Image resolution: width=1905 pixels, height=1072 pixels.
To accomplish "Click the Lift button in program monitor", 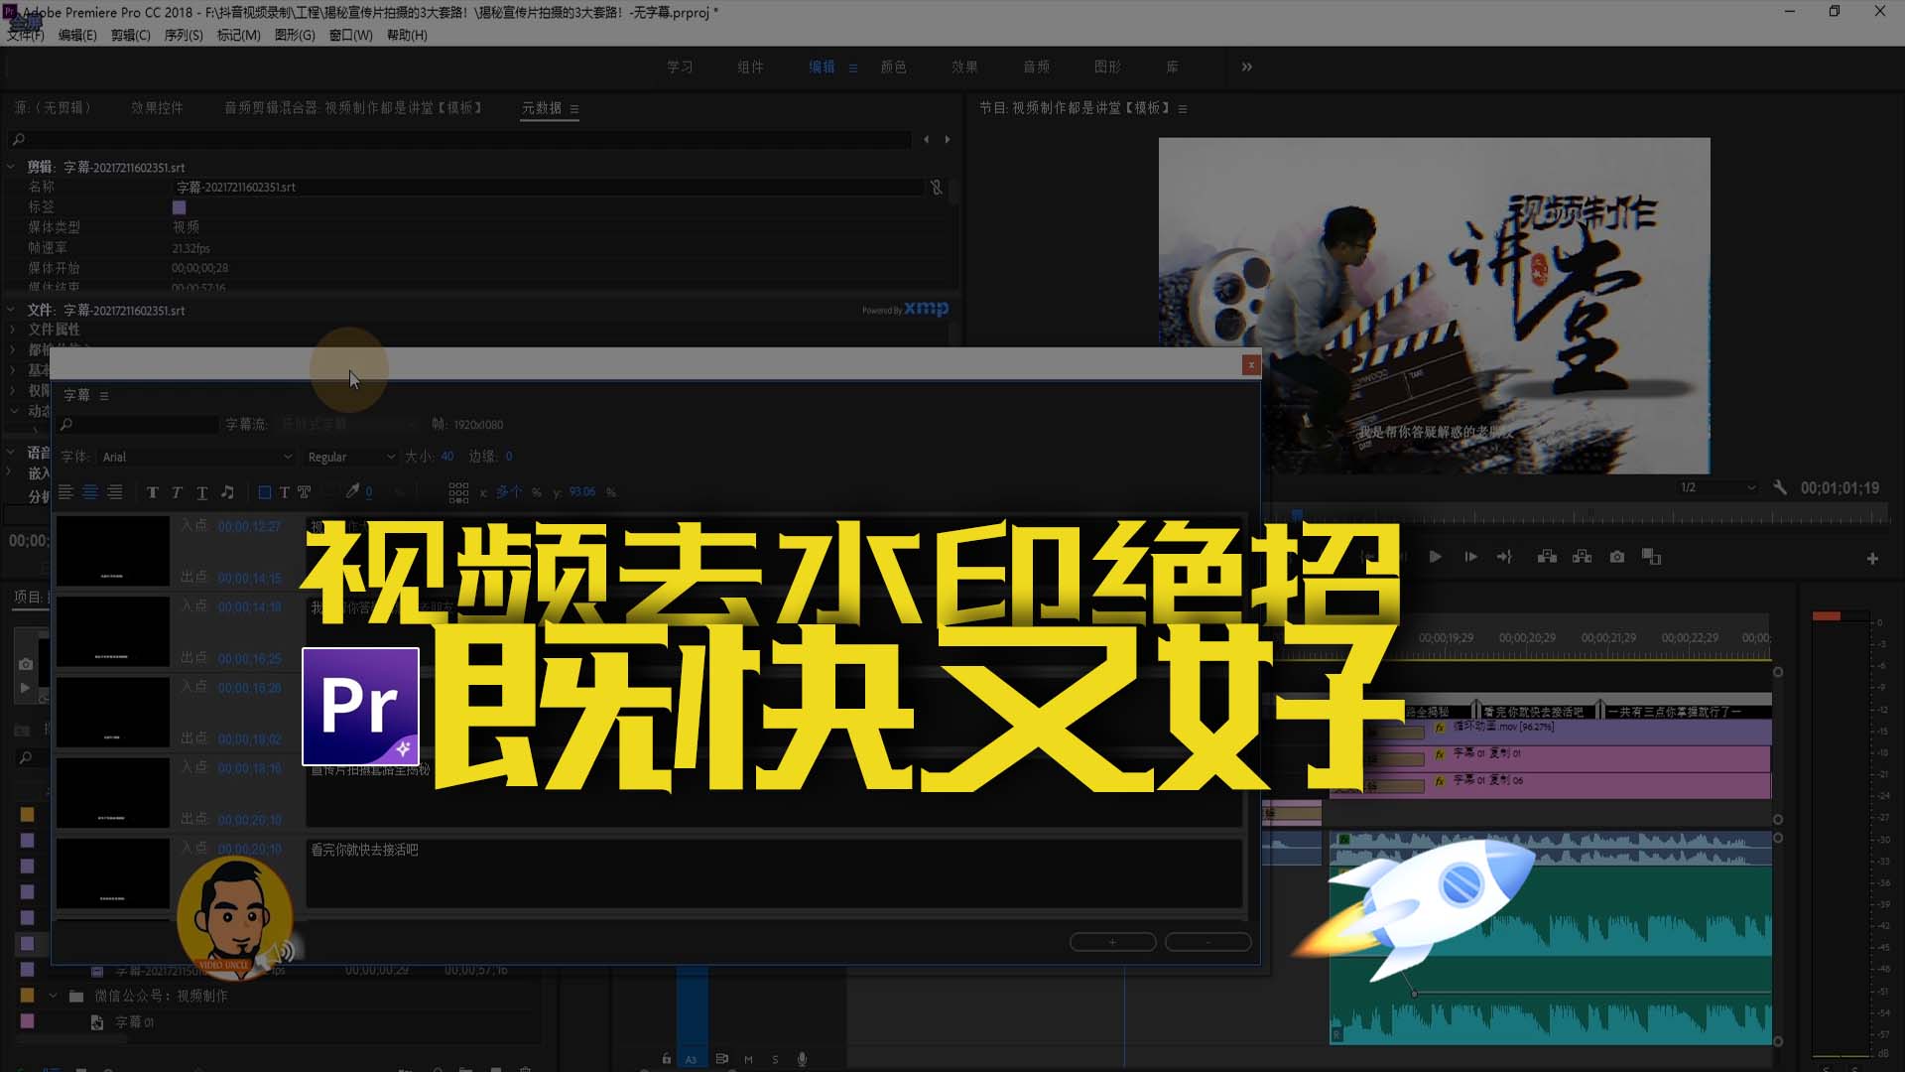I will click(x=1547, y=557).
